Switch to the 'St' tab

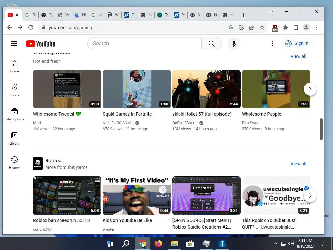pos(180,15)
